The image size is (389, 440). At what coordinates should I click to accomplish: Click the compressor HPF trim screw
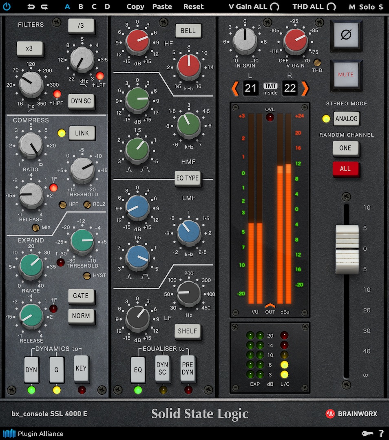click(x=63, y=205)
